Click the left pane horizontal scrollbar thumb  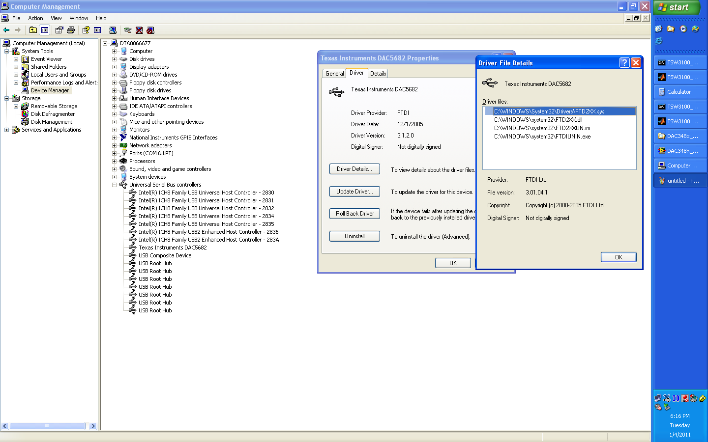click(x=47, y=426)
